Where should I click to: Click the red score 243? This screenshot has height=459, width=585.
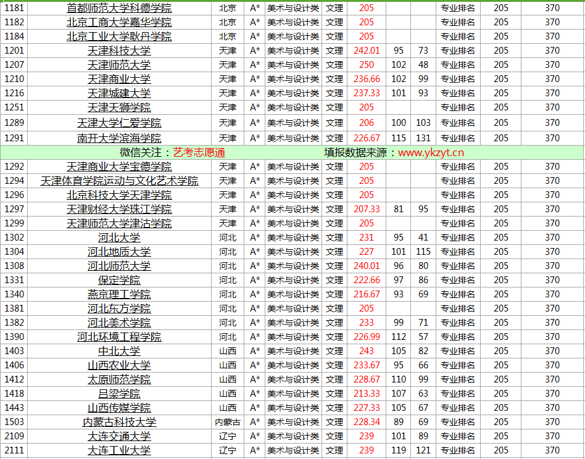pyautogui.click(x=367, y=351)
